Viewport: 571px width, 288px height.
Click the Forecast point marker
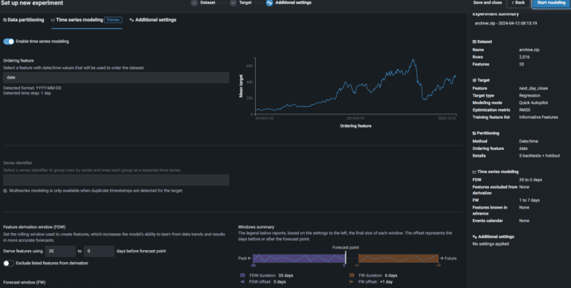point(345,258)
